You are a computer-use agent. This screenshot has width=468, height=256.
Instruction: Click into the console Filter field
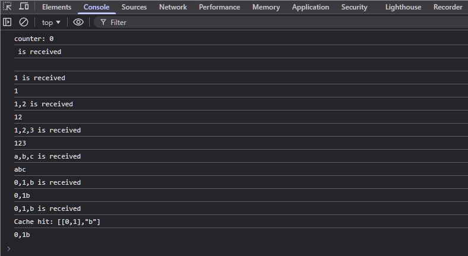click(x=281, y=23)
